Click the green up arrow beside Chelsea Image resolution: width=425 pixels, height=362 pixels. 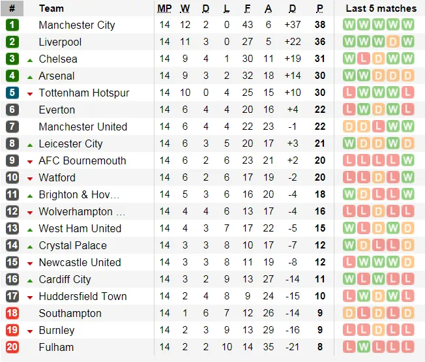click(x=30, y=59)
